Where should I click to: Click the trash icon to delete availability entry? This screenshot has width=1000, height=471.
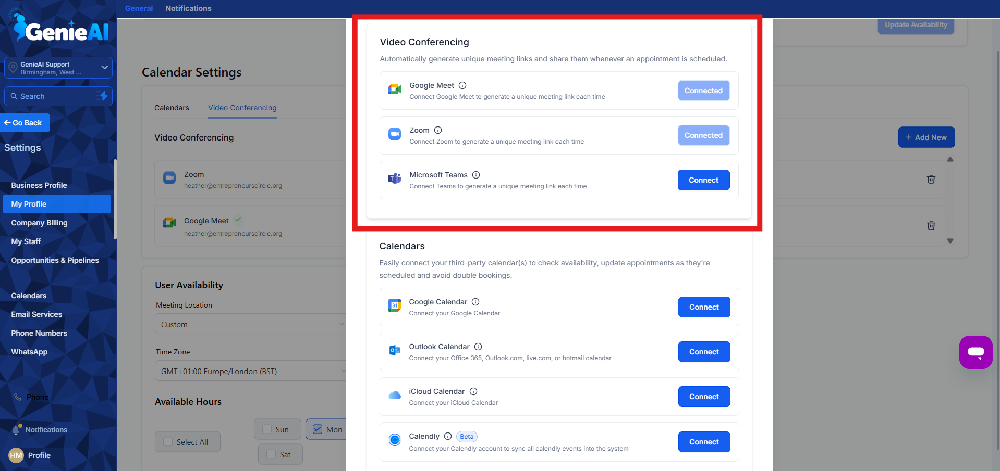[x=931, y=179]
